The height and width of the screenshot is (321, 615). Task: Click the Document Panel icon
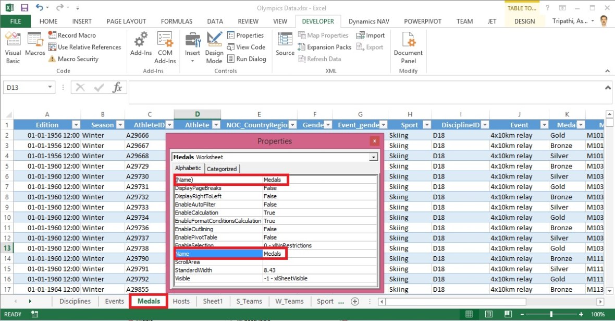(x=408, y=47)
